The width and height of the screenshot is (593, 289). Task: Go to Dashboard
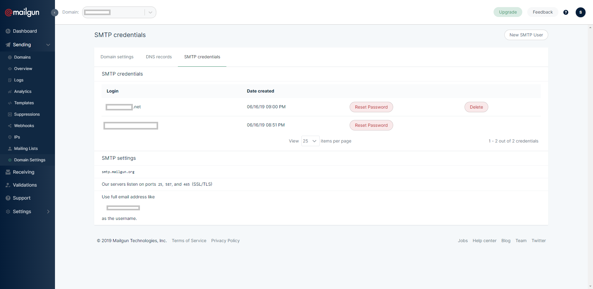coord(25,31)
